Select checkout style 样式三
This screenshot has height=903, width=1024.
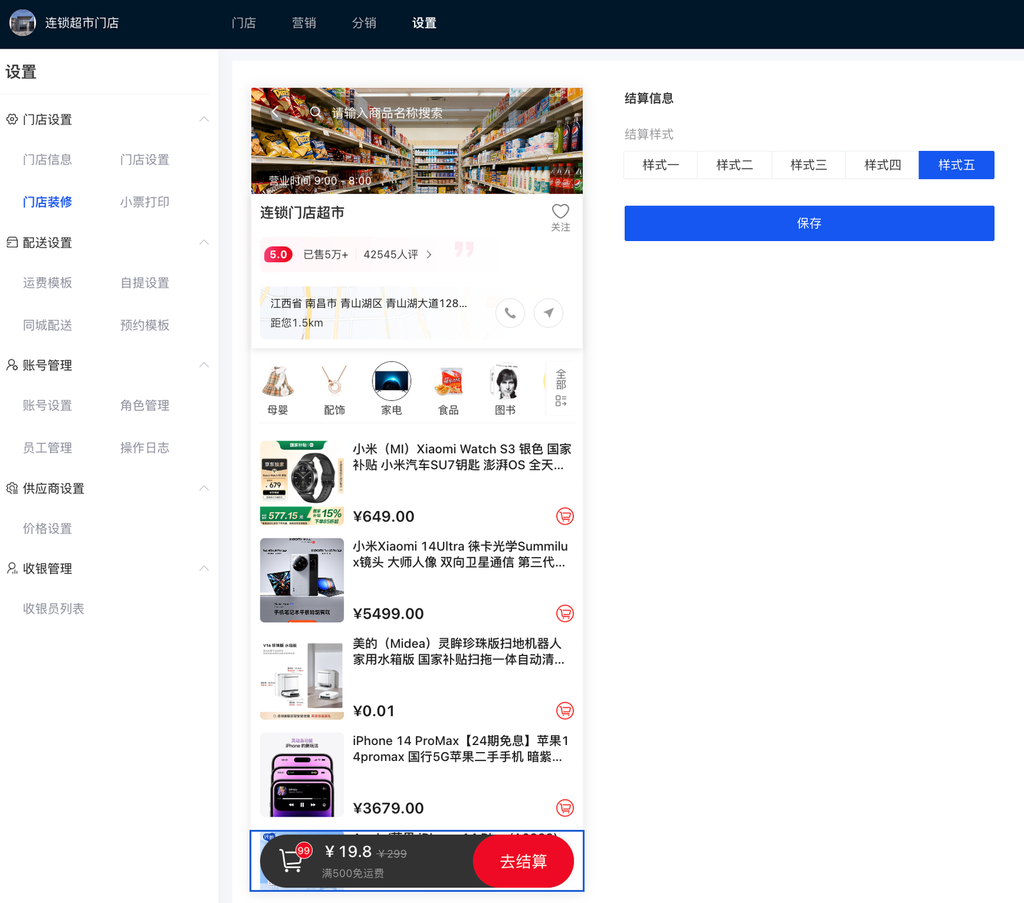pyautogui.click(x=808, y=165)
